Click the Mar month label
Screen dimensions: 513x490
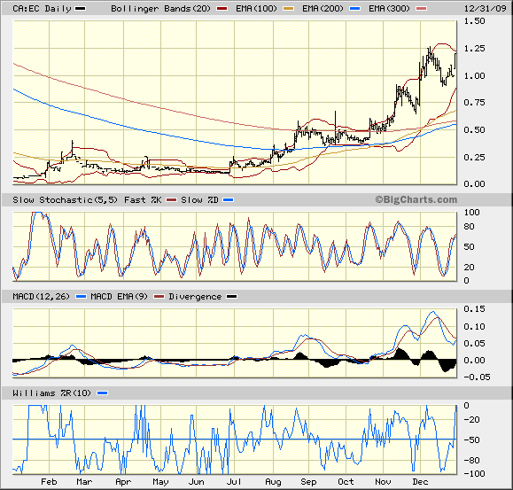pyautogui.click(x=84, y=482)
